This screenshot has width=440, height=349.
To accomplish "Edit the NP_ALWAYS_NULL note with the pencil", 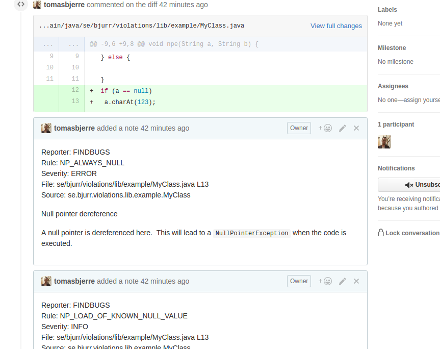I will (342, 128).
